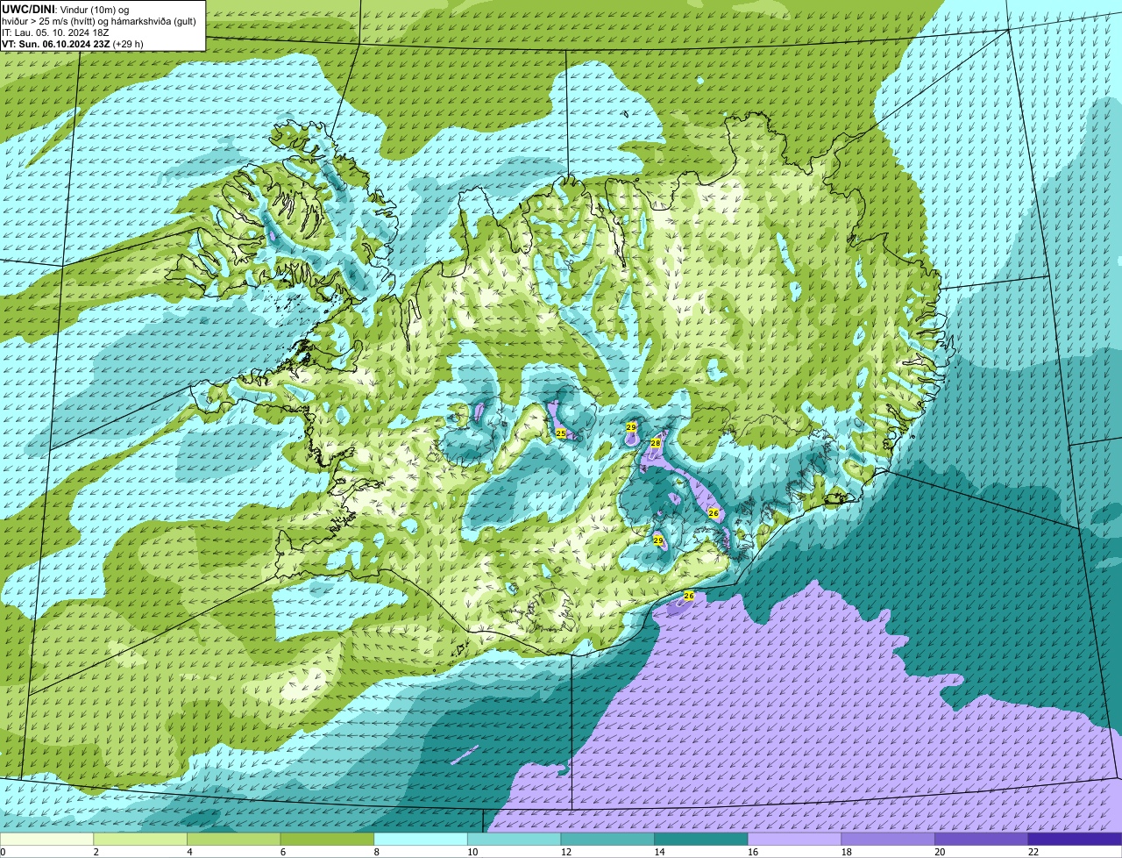1122x858 pixels.
Task: Click the legend scale label '22'
Action: pyautogui.click(x=1033, y=852)
